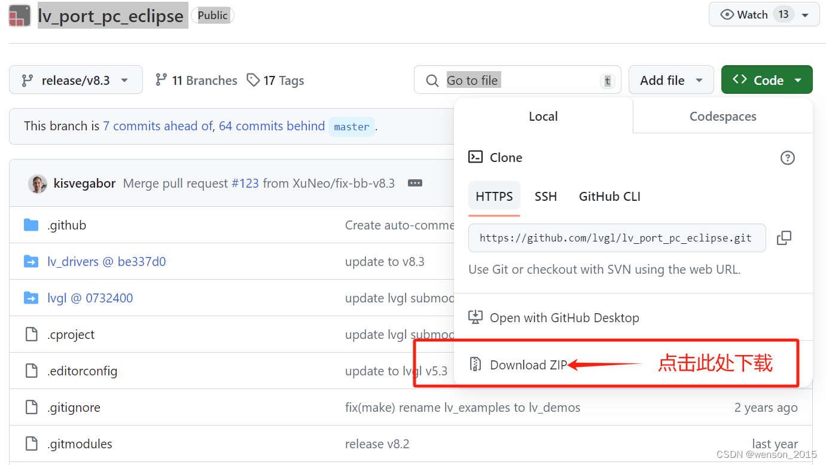
Task: View the 11 Branches link
Action: point(196,80)
